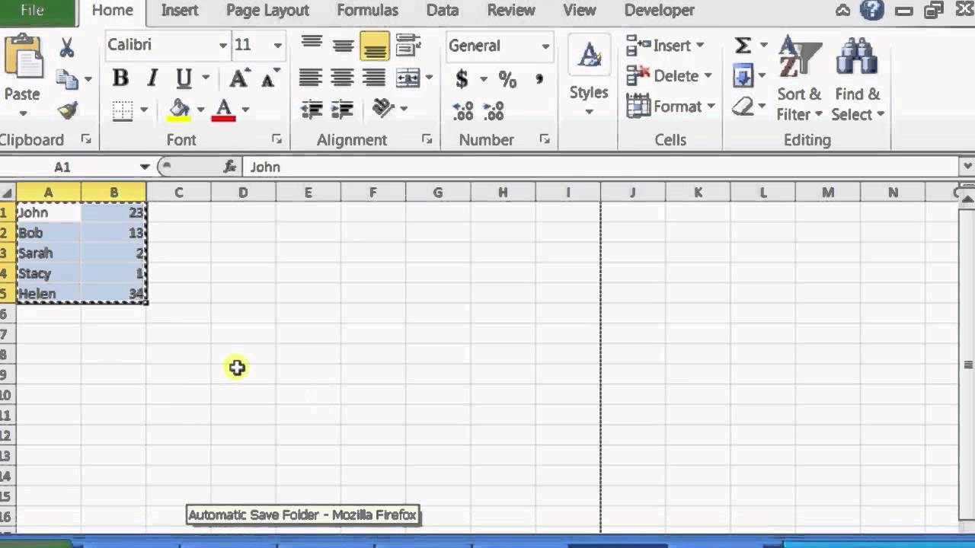The image size is (975, 548).
Task: Click the Clear eraser icon
Action: pos(743,106)
